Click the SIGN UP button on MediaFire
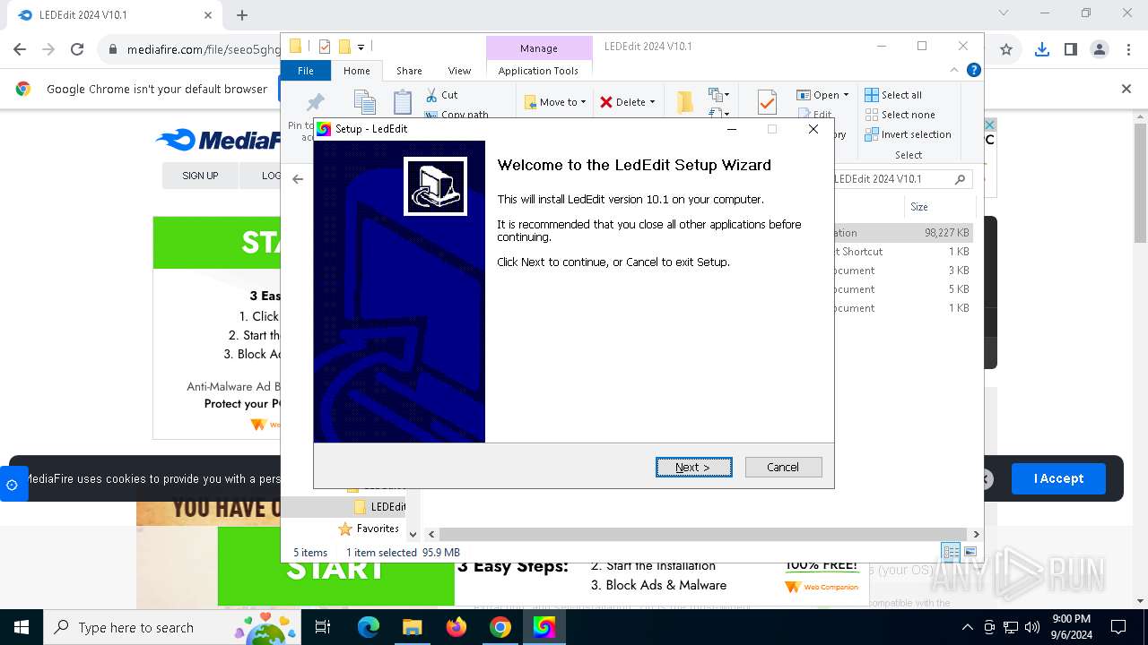1148x645 pixels. point(200,176)
